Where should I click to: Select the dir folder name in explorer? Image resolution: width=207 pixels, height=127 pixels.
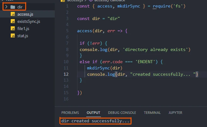pyautogui.click(x=20, y=7)
